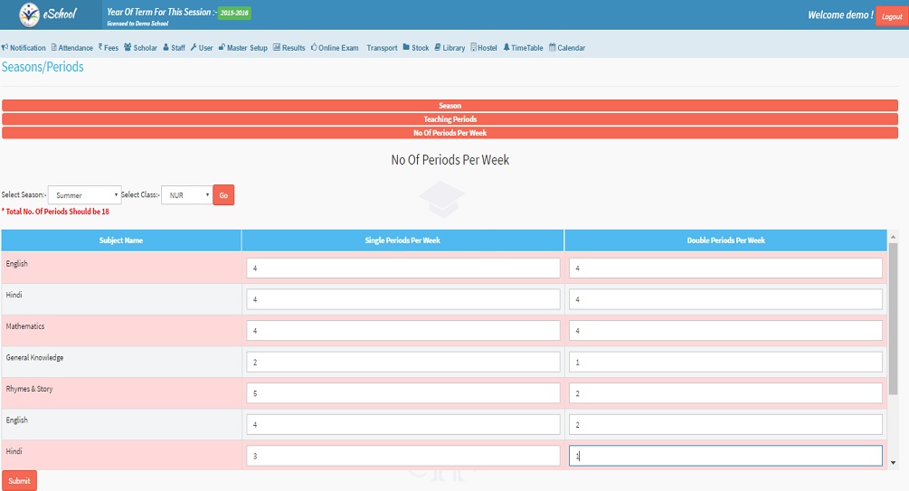The height and width of the screenshot is (491, 909).
Task: Click the Attendance document icon
Action: point(54,48)
